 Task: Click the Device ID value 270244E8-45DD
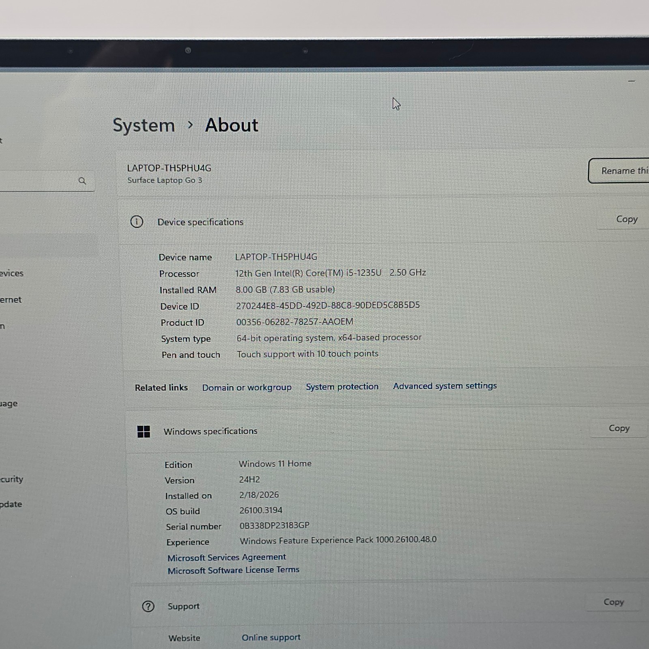click(x=328, y=305)
